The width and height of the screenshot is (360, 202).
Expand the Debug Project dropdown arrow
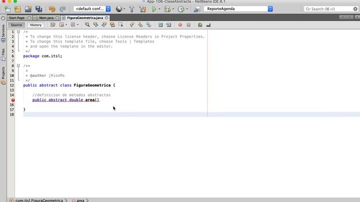pyautogui.click(x=173, y=9)
